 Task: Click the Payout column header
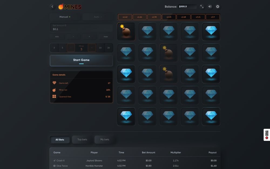tap(212, 153)
